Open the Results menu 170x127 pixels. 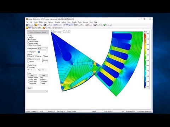click(74, 22)
